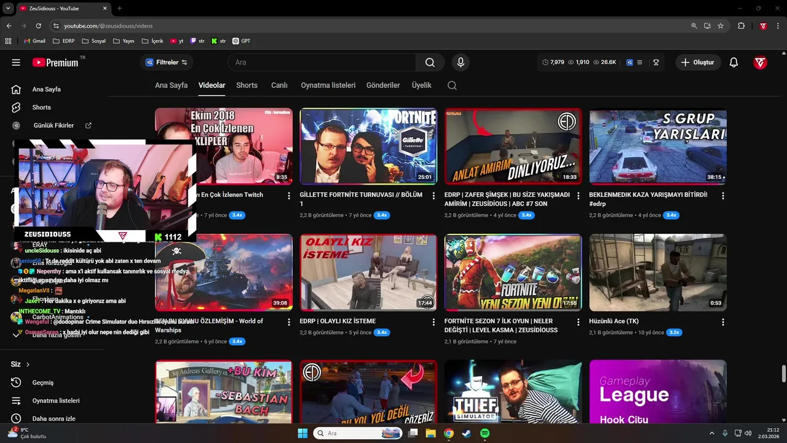
Task: Open options for FORTNITE SEZON 7 video
Action: [x=578, y=322]
